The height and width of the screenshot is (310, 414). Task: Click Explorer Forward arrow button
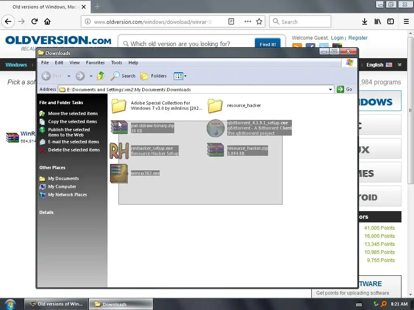(x=80, y=76)
